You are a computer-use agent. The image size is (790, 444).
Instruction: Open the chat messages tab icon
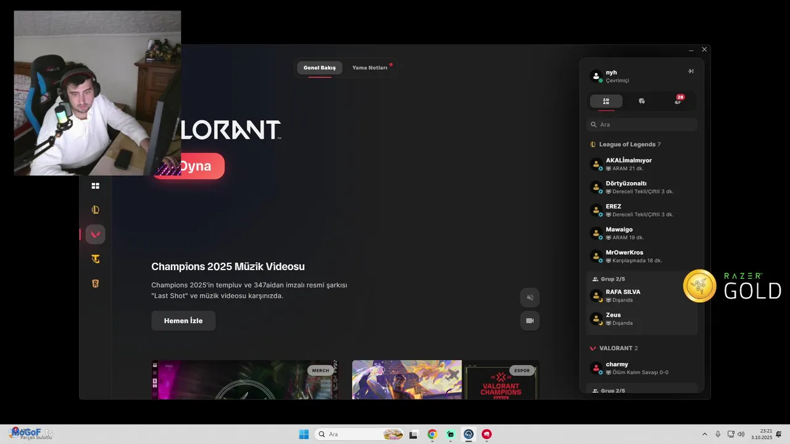(642, 101)
